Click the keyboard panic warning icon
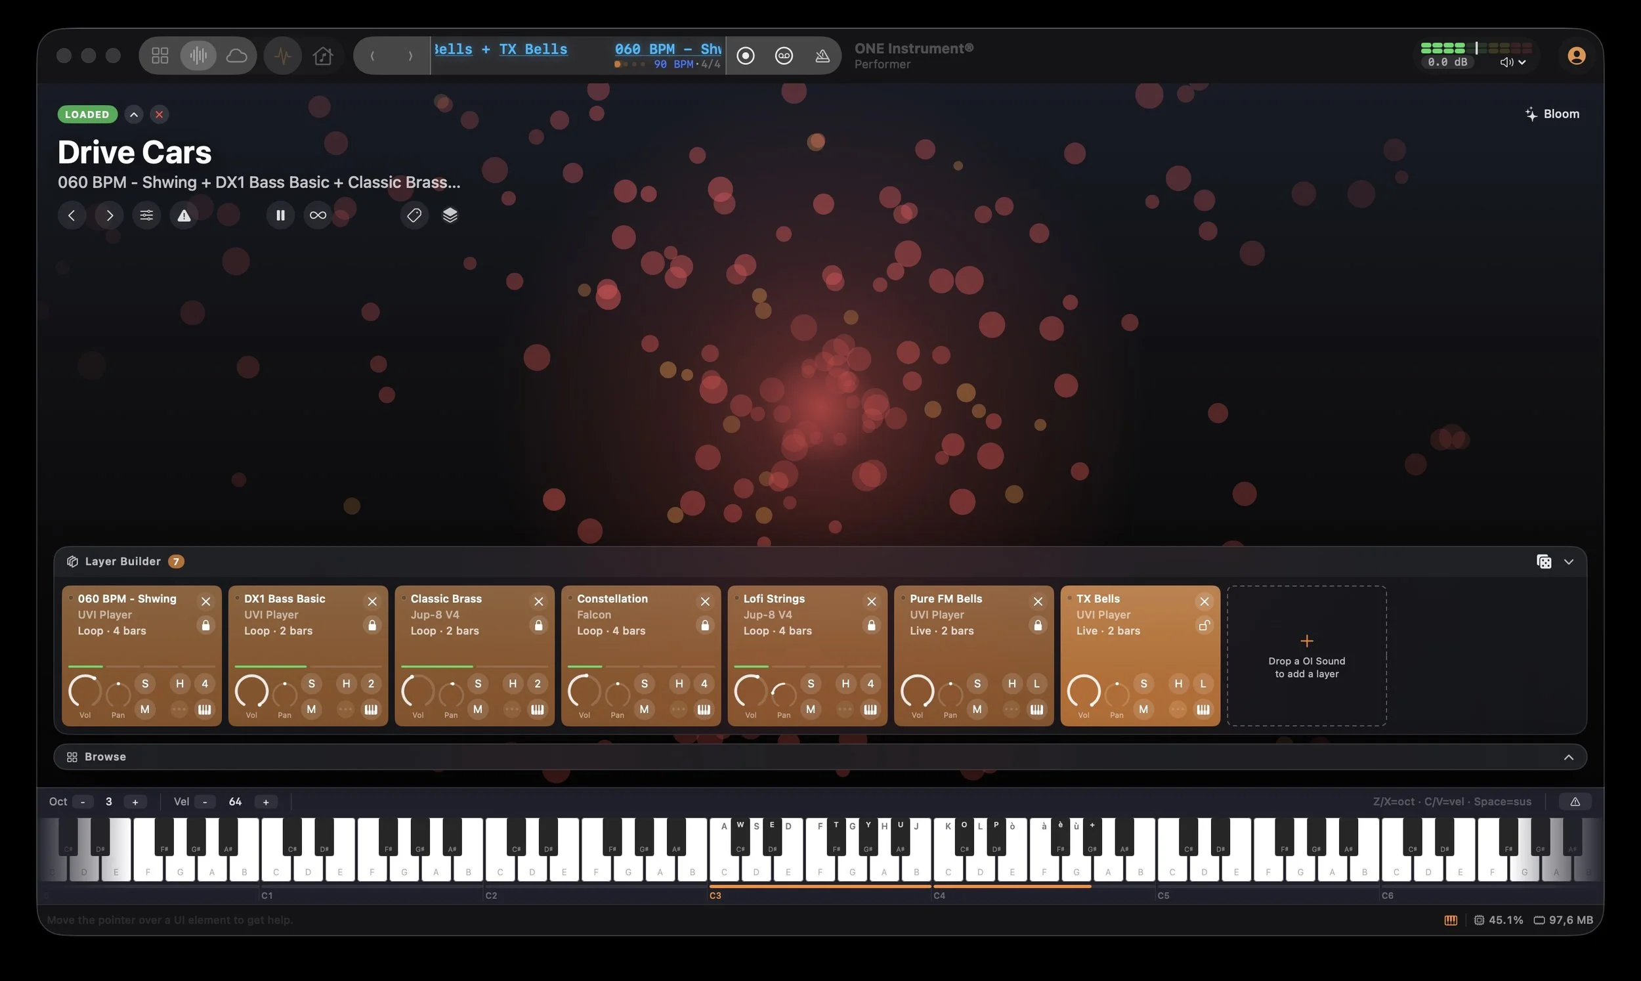This screenshot has width=1641, height=981. pos(1575,802)
